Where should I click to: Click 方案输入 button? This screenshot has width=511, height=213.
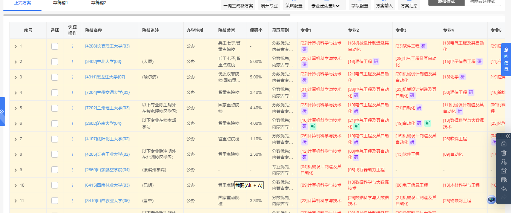384,5
